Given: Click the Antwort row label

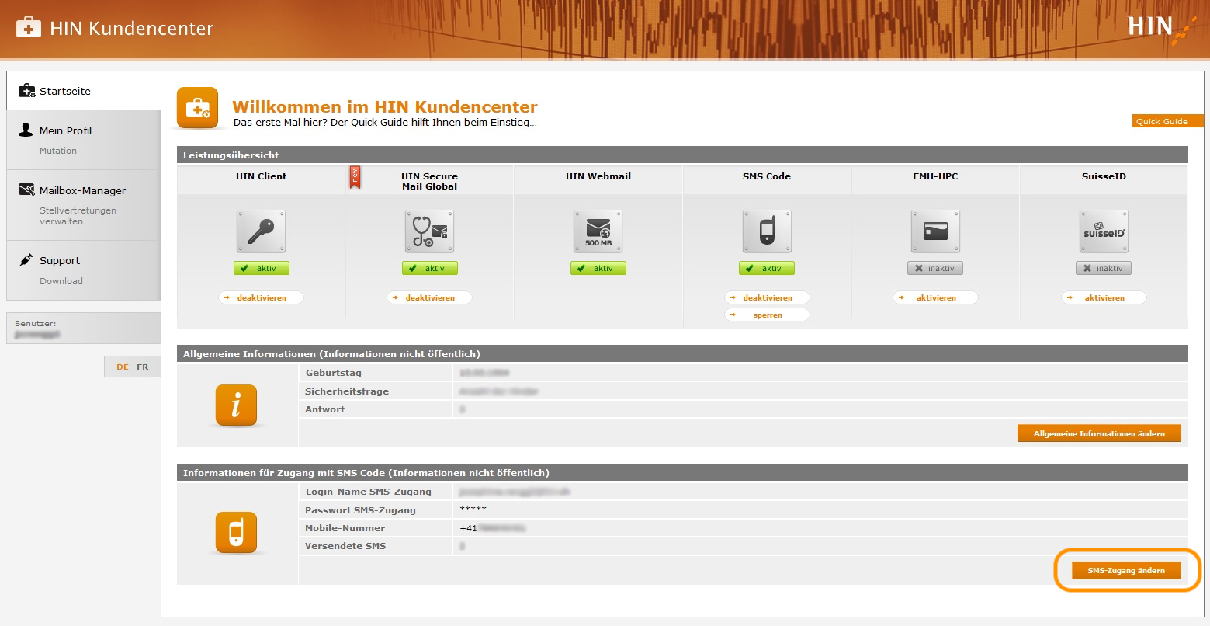Looking at the screenshot, I should point(324,409).
